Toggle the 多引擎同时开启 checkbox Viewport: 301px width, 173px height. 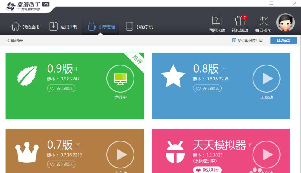click(x=235, y=41)
